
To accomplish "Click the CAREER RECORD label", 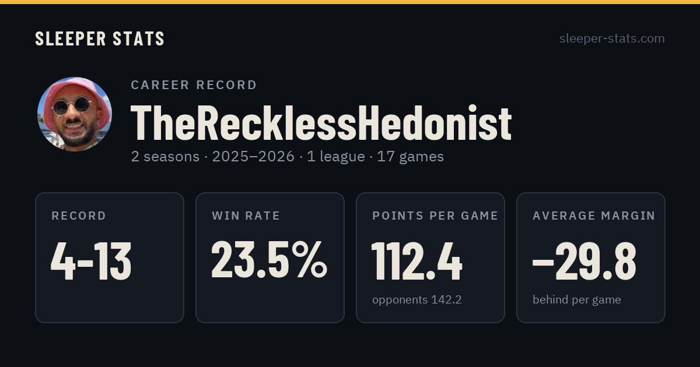I will 194,85.
